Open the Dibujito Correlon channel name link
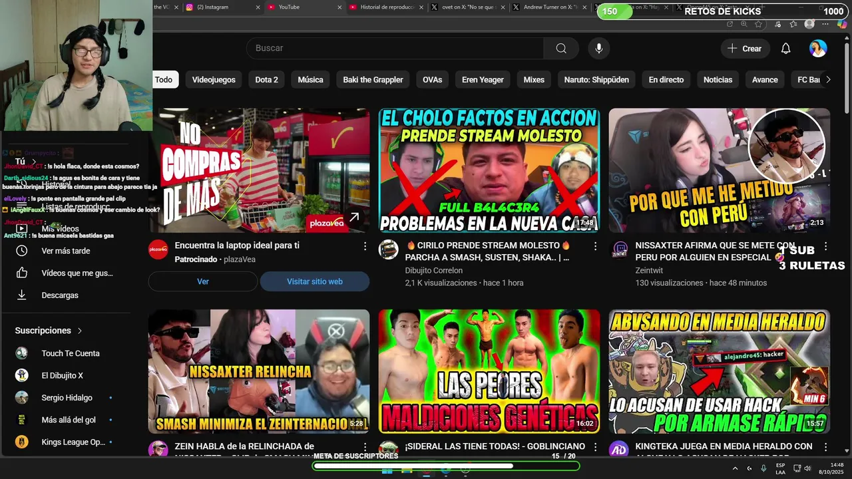Image resolution: width=852 pixels, height=479 pixels. pyautogui.click(x=434, y=271)
